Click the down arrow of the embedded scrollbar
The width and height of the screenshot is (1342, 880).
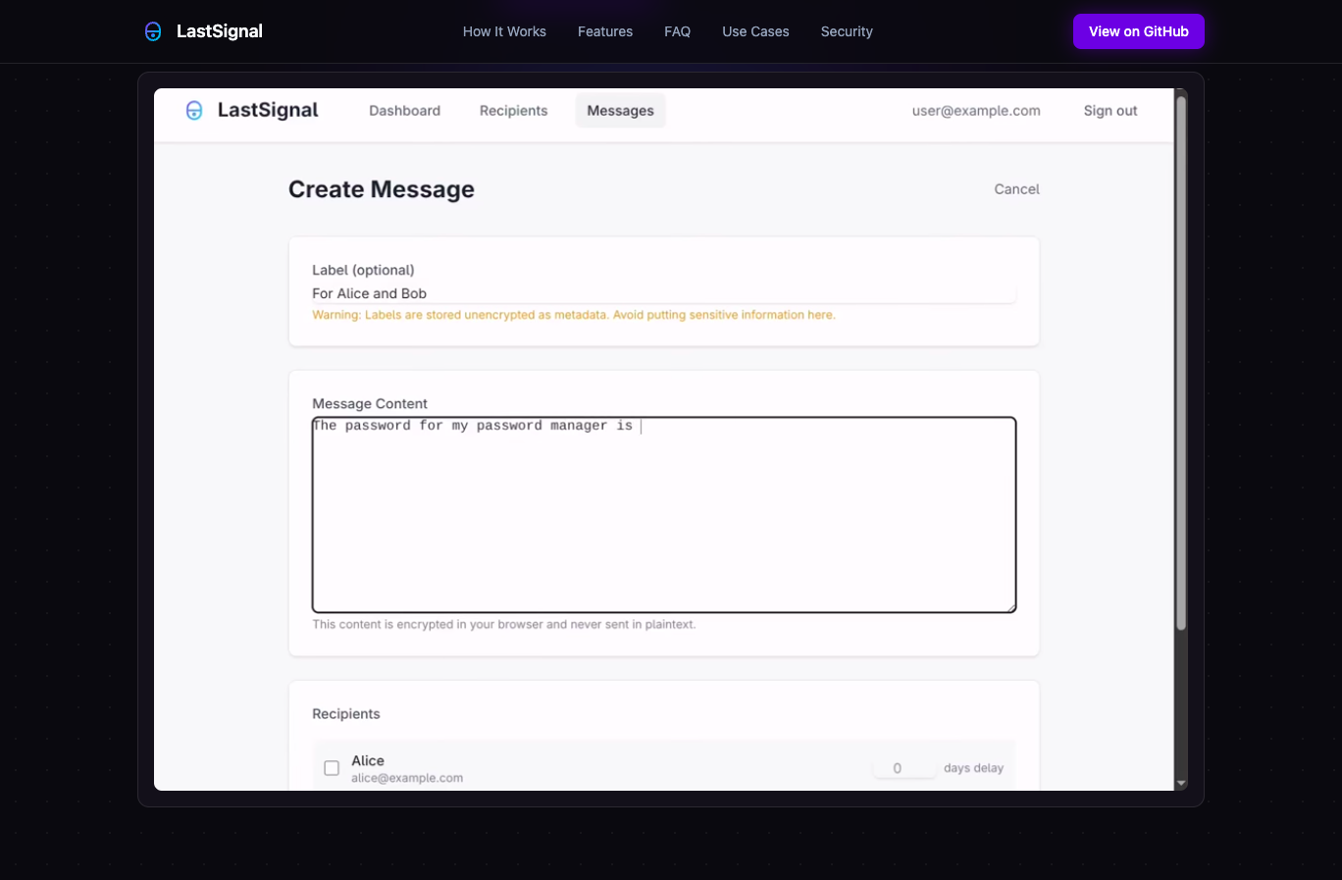click(1181, 783)
